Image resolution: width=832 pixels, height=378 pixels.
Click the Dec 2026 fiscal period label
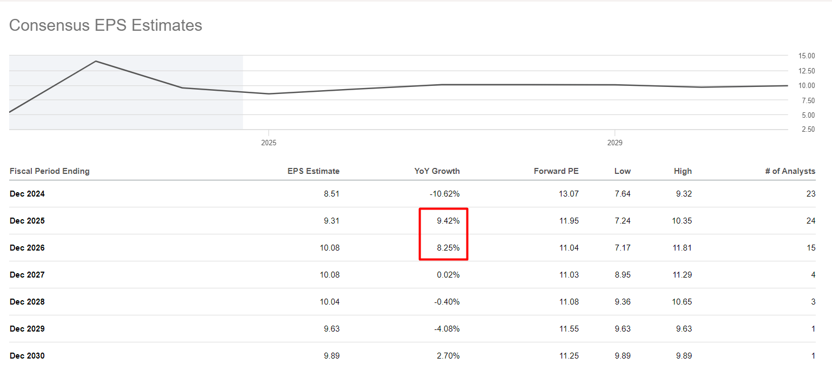click(x=27, y=248)
